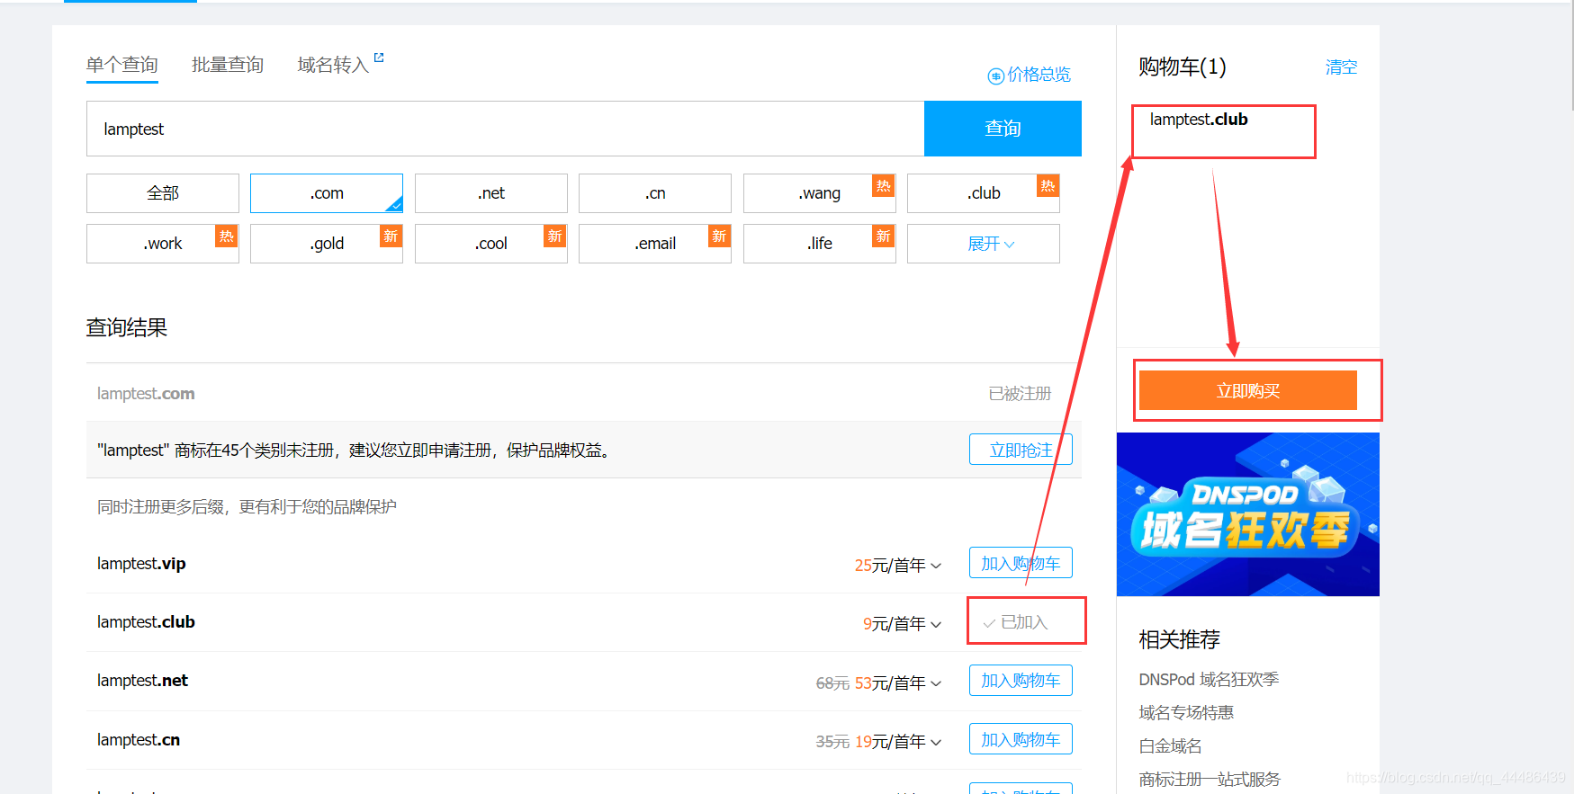
Task: Expand the lamptest.cn price dropdown
Action: [936, 742]
